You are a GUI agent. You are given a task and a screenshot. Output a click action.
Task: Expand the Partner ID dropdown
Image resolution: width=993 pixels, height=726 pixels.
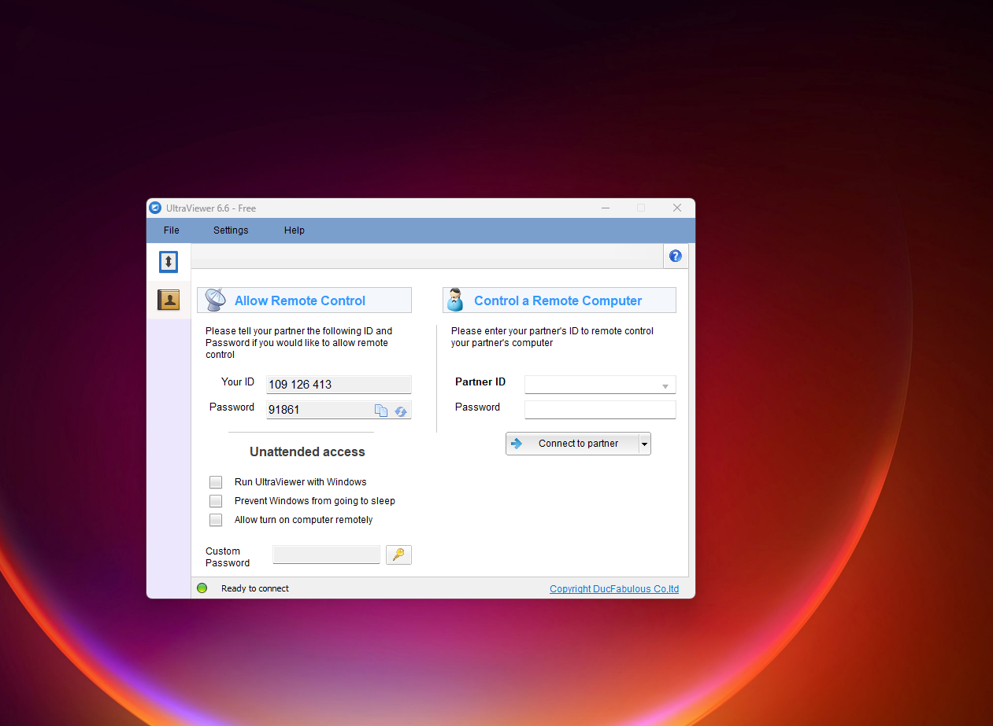(665, 386)
